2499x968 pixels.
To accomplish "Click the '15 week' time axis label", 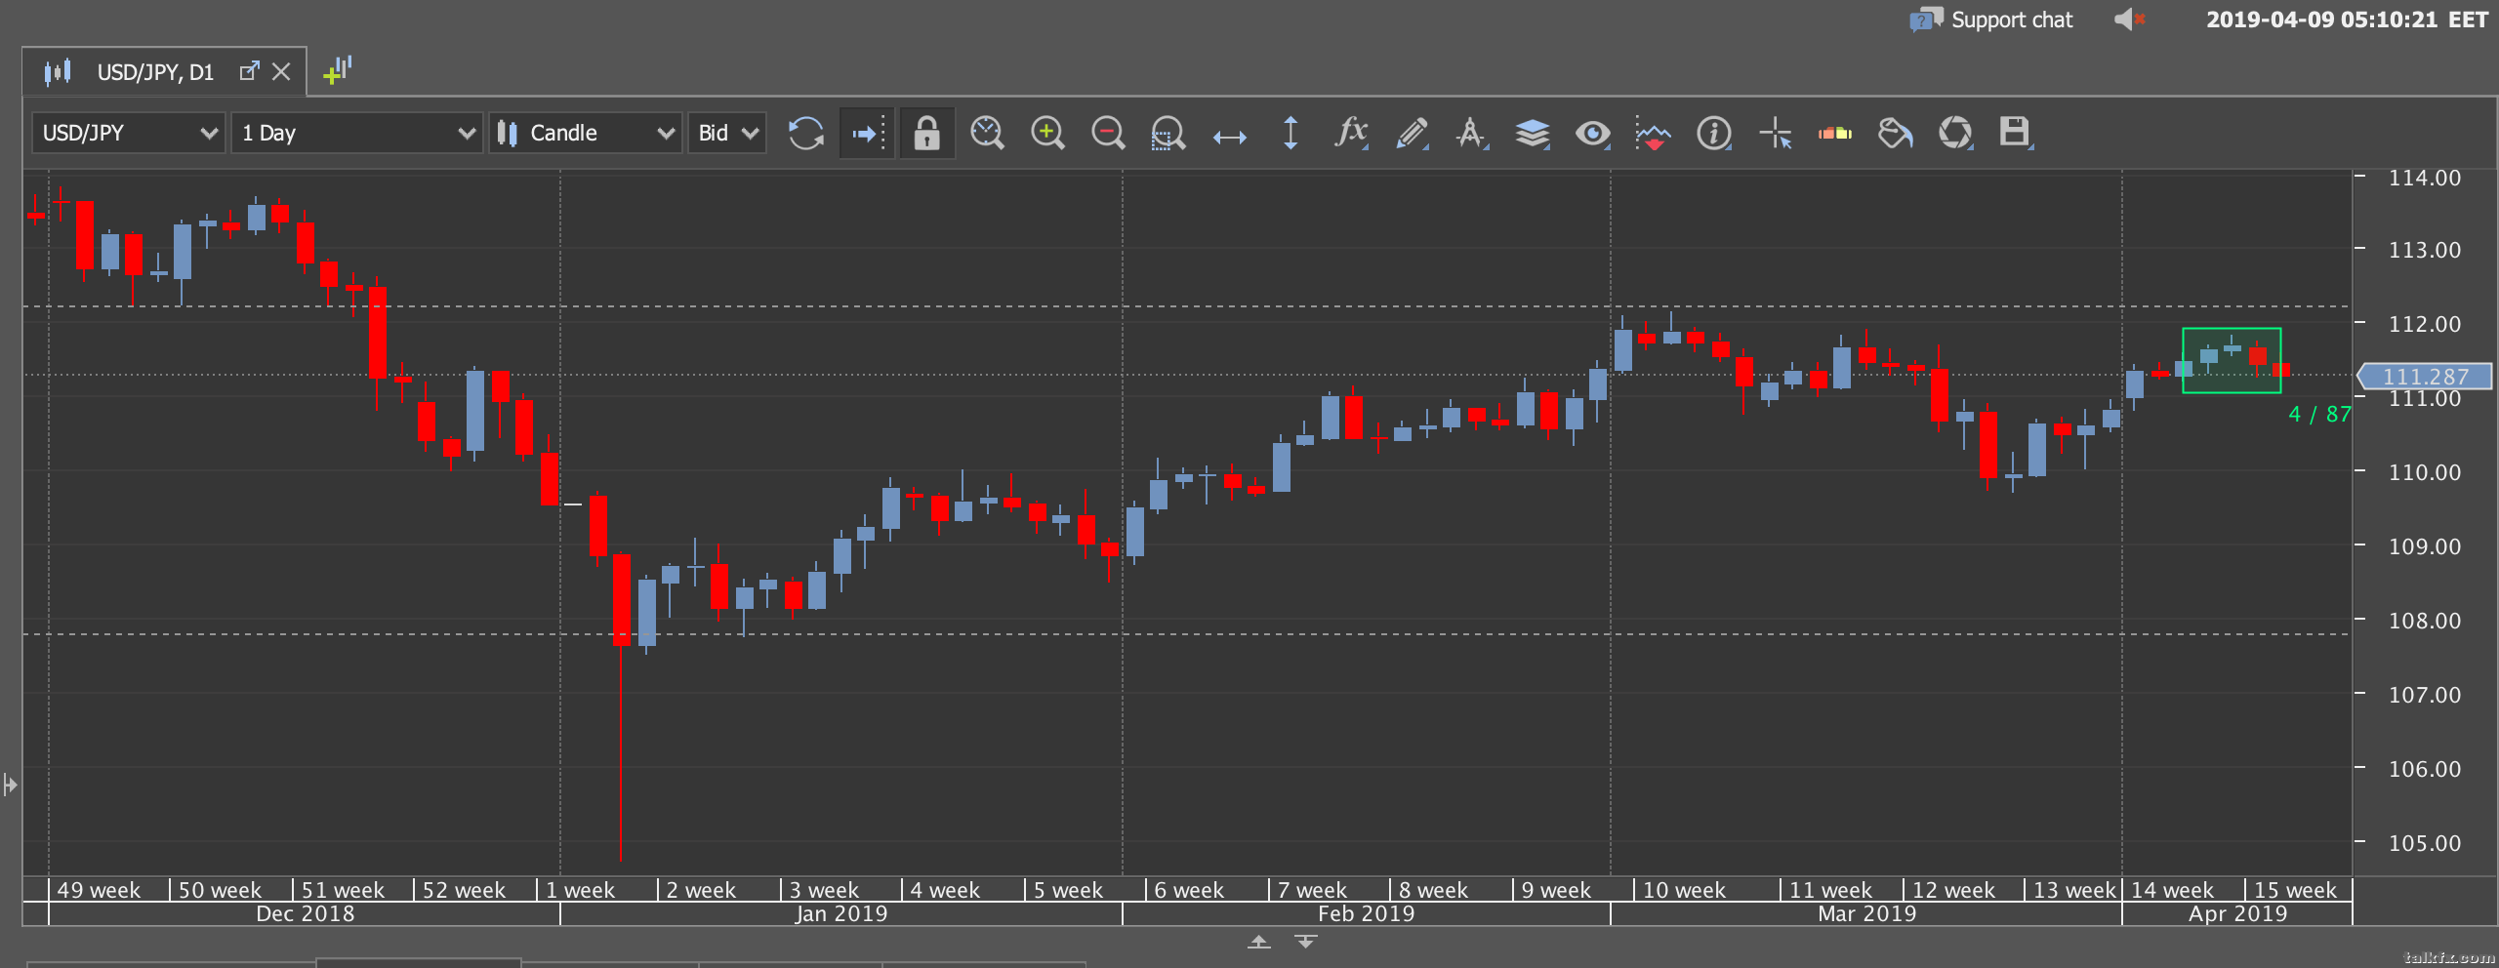I will (2295, 890).
